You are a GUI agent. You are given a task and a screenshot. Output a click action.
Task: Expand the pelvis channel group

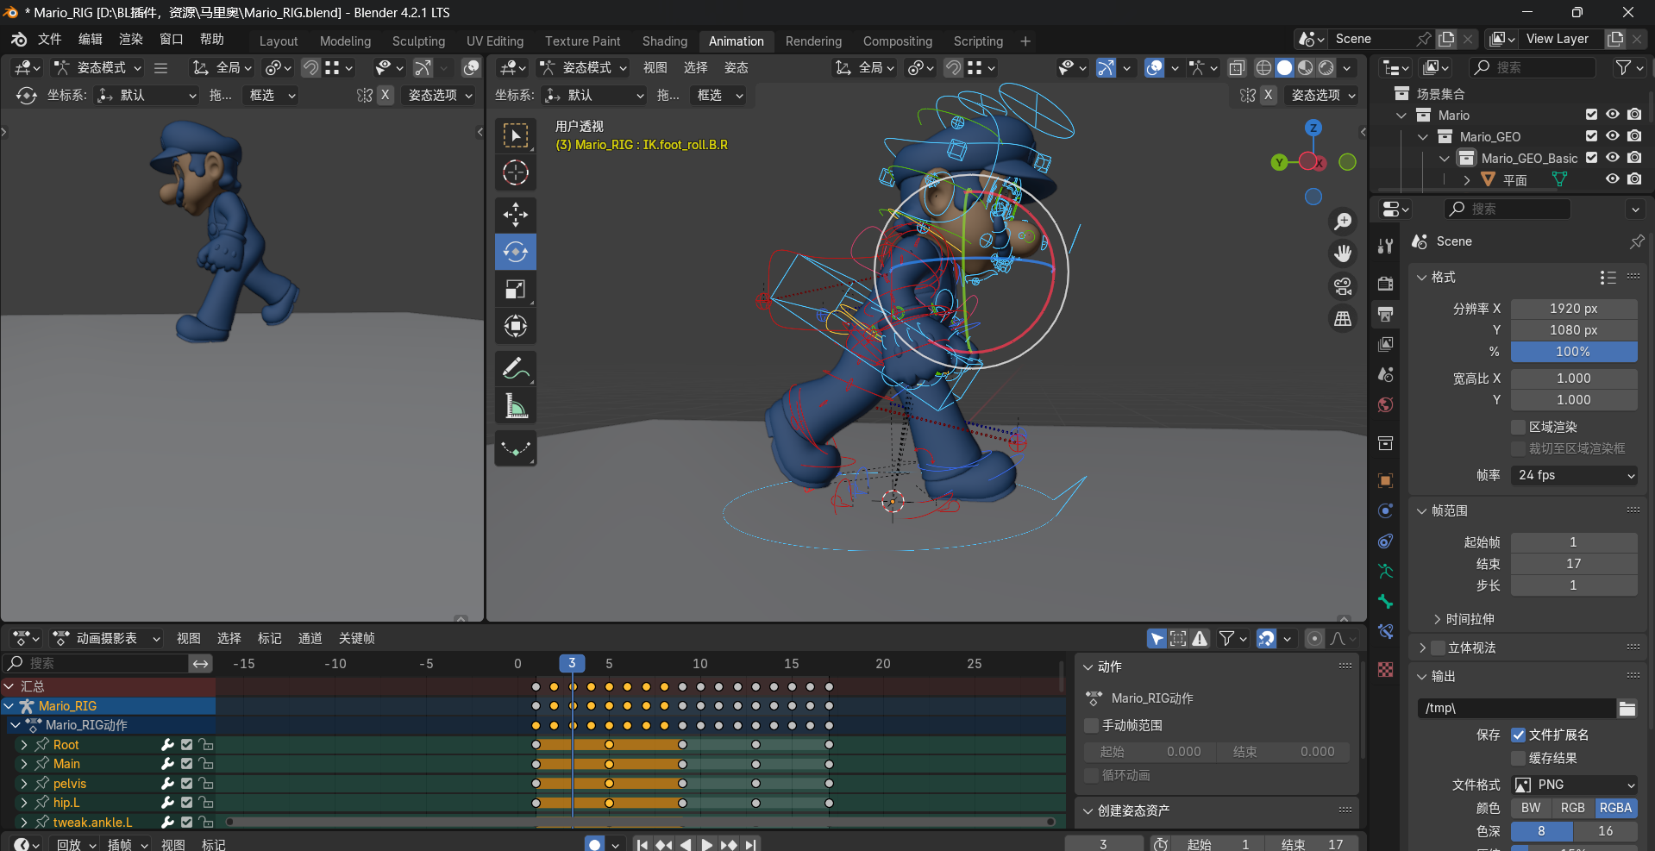click(x=24, y=783)
